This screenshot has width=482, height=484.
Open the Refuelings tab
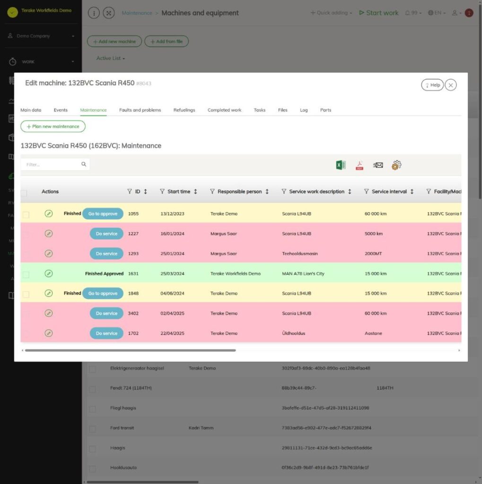pos(184,110)
